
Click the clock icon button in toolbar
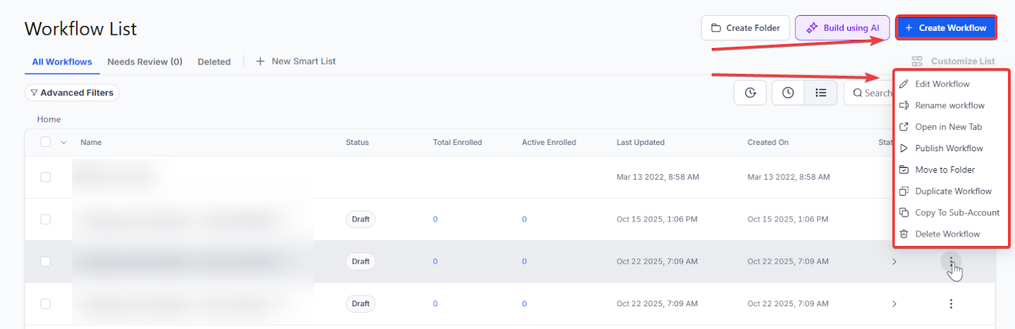click(788, 93)
